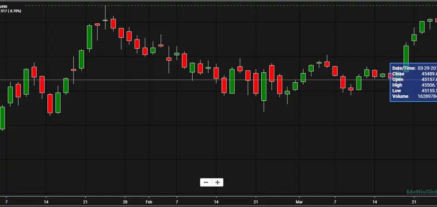
Task: Select the doji candle with the highest wick
Action: point(105,20)
